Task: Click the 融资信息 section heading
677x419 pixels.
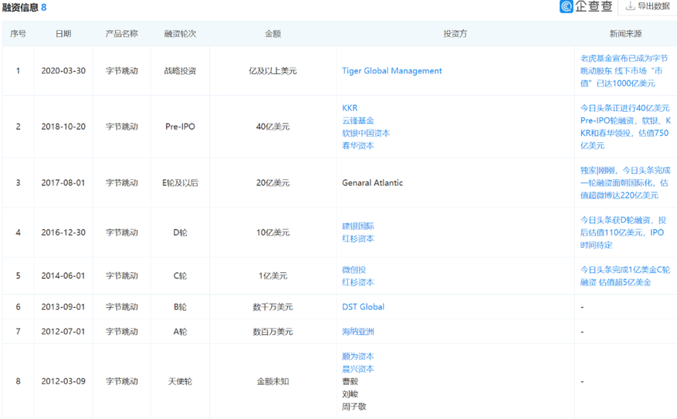Action: click(x=20, y=7)
